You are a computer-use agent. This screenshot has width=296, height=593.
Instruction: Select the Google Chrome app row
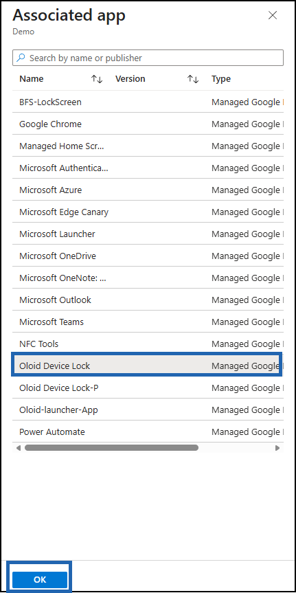(x=148, y=124)
